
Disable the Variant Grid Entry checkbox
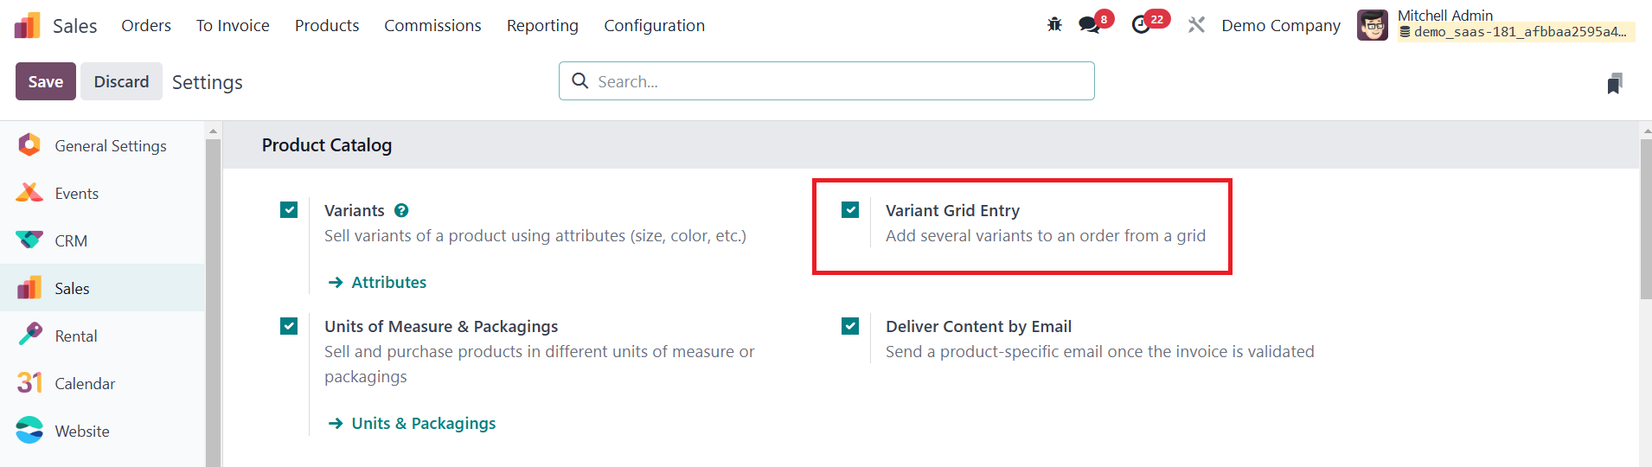click(x=850, y=210)
